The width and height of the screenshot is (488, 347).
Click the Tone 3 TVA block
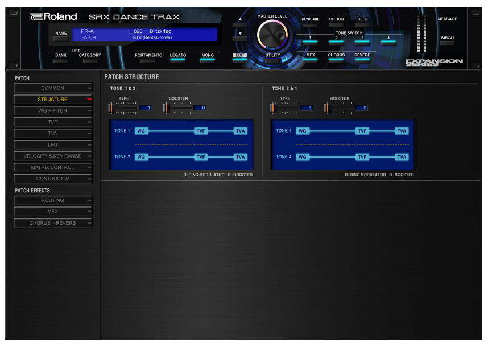coord(402,131)
